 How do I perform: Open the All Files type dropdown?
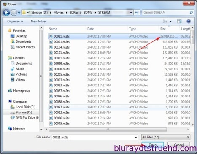click(166, 137)
